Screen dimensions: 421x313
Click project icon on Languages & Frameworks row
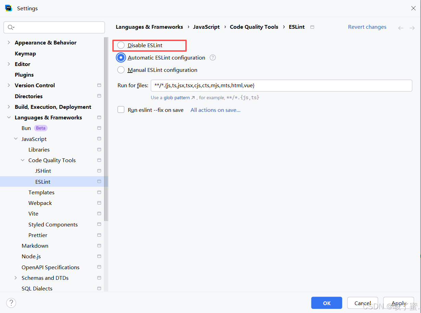click(x=99, y=117)
